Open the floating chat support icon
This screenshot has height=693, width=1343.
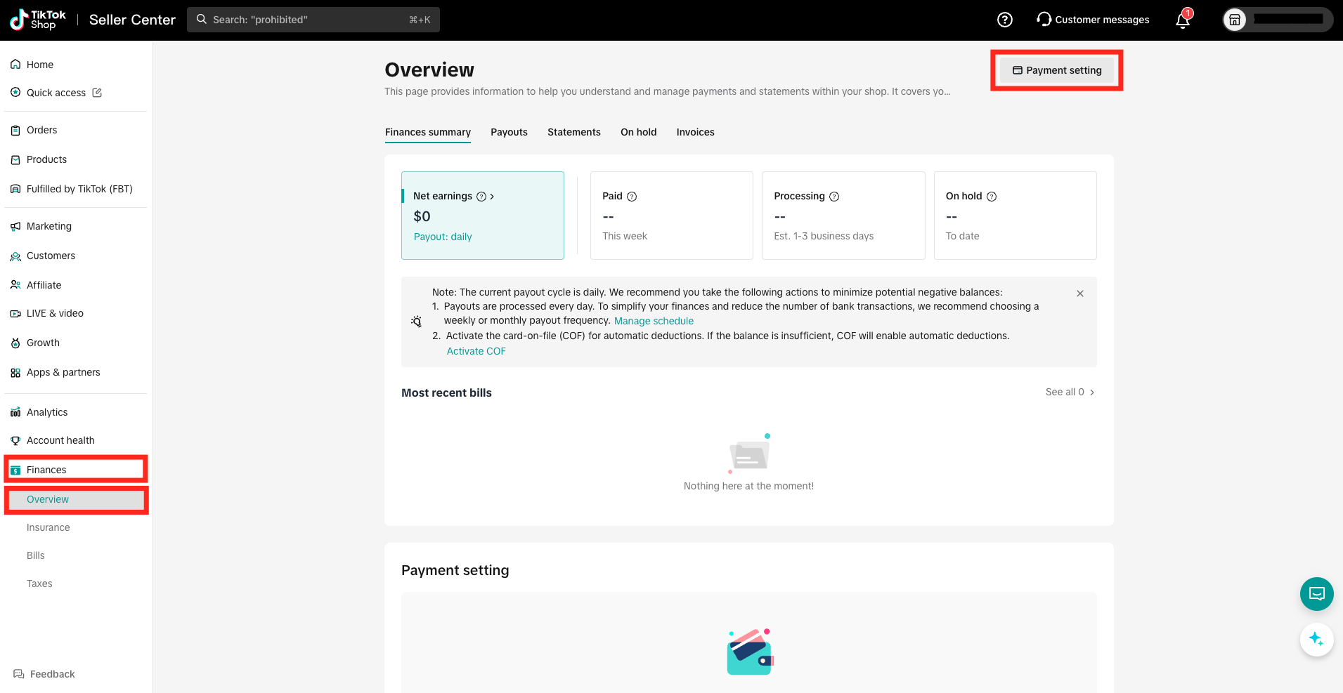pos(1316,594)
